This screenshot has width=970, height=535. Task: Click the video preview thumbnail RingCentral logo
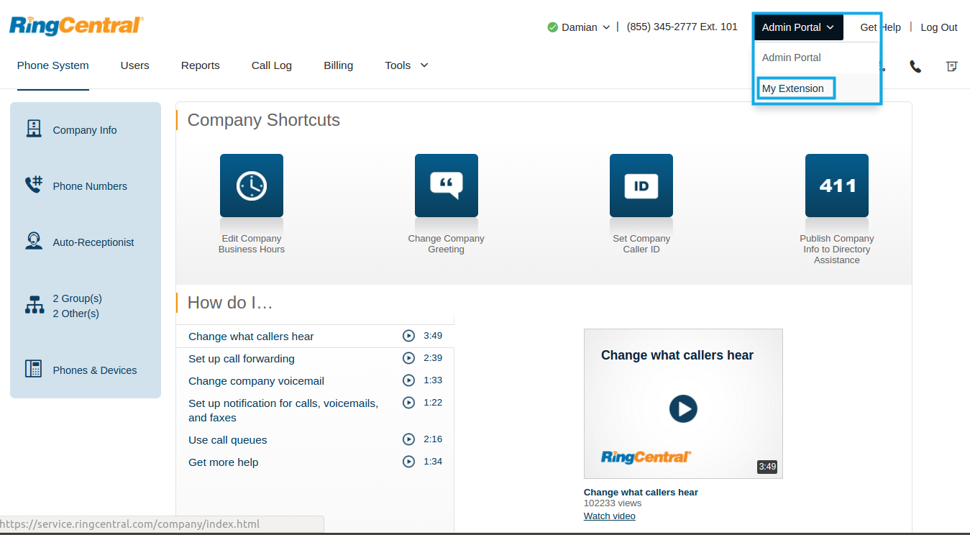pyautogui.click(x=646, y=457)
